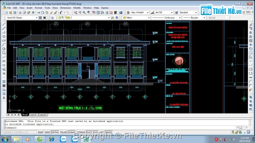255x143 pixels.
Task: Open the Windows Start button
Action: pos(5,139)
